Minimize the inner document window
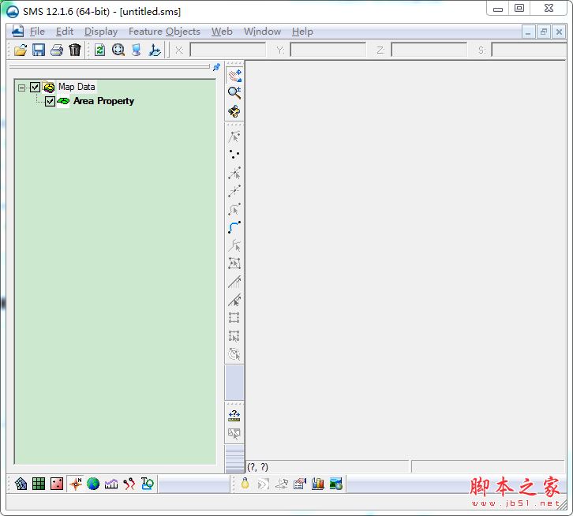 [x=528, y=32]
